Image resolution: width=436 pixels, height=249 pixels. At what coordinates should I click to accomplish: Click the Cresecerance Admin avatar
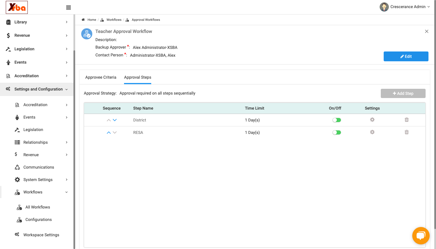pos(384,7)
